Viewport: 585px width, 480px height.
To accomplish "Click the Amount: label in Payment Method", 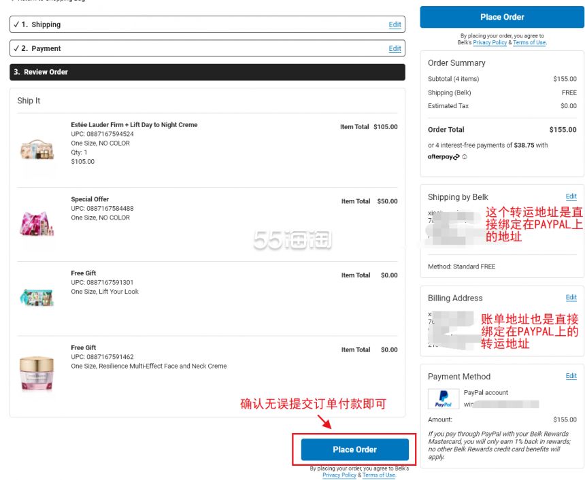I will tap(440, 419).
